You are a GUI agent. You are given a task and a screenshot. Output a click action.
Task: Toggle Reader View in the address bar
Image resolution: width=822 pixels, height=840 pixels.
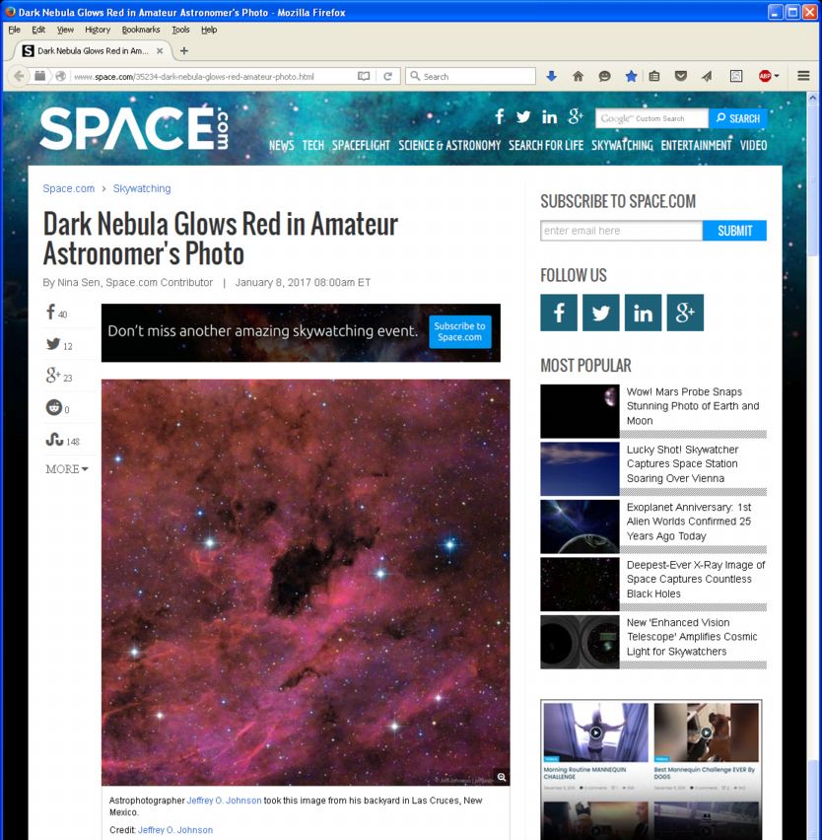[x=364, y=76]
